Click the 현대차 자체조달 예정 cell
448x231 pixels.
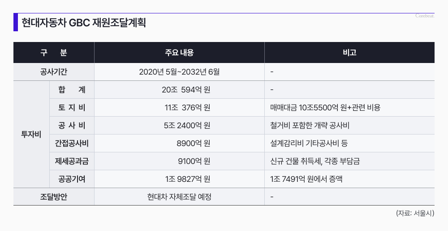(179, 197)
